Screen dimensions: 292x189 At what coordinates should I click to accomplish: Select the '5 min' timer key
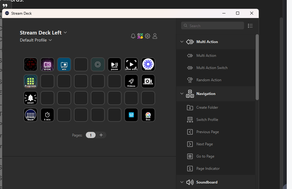(x=47, y=115)
